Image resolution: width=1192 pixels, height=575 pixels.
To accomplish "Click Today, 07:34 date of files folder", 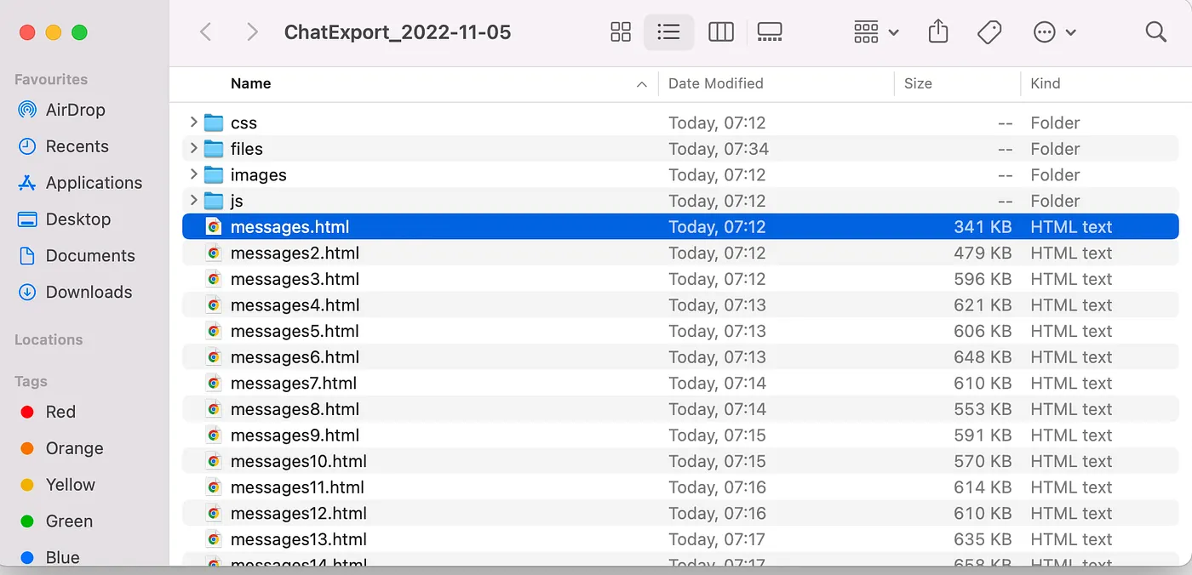I will [719, 149].
